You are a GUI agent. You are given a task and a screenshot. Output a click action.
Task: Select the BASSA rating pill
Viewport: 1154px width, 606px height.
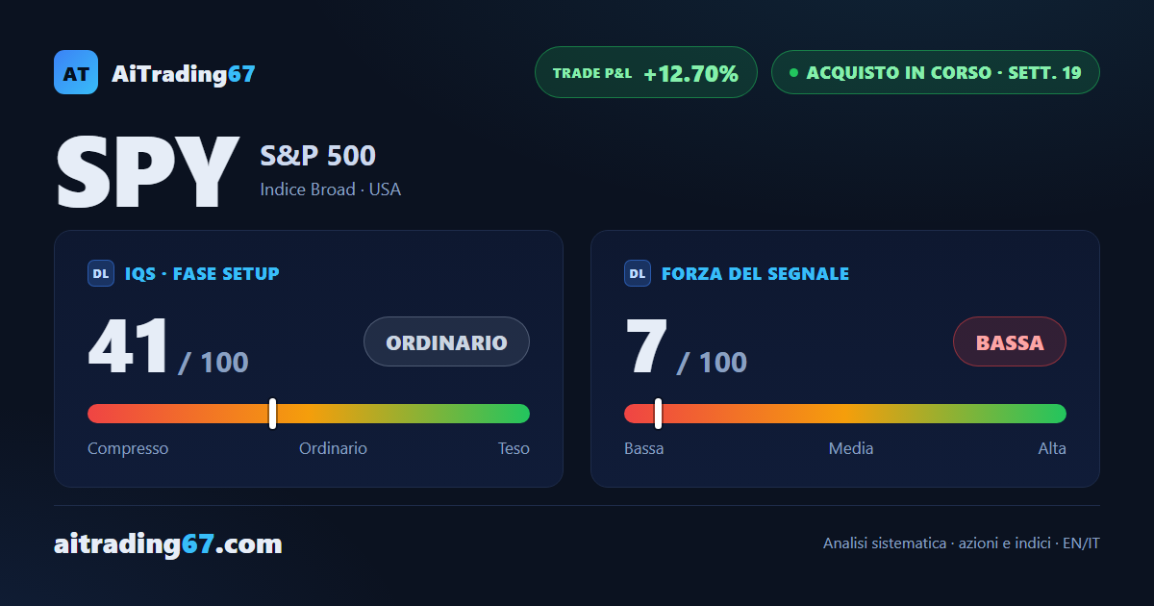(x=1010, y=341)
